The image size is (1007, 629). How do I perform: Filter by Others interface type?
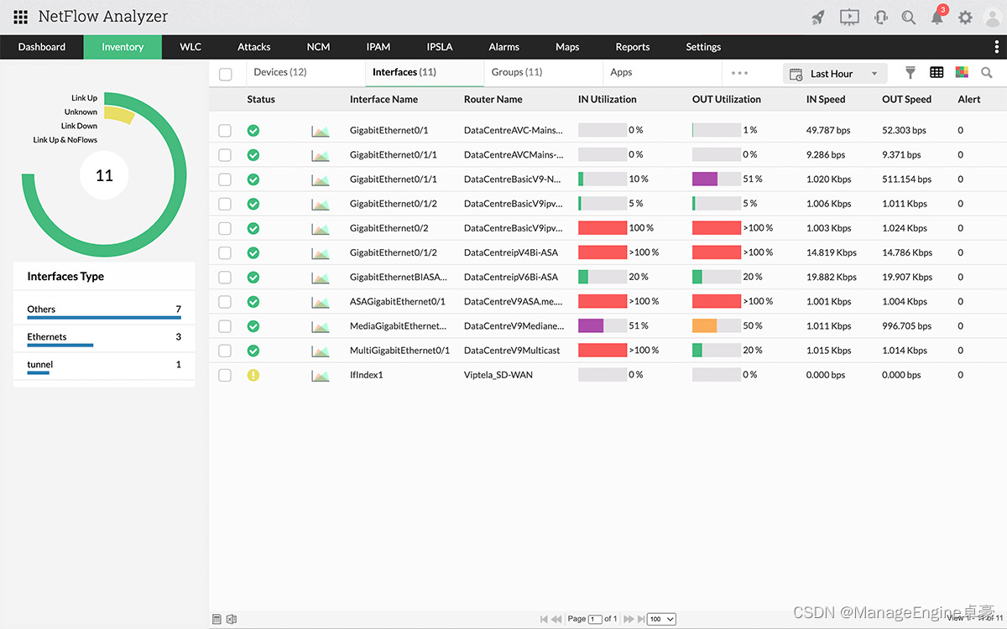pyautogui.click(x=104, y=311)
